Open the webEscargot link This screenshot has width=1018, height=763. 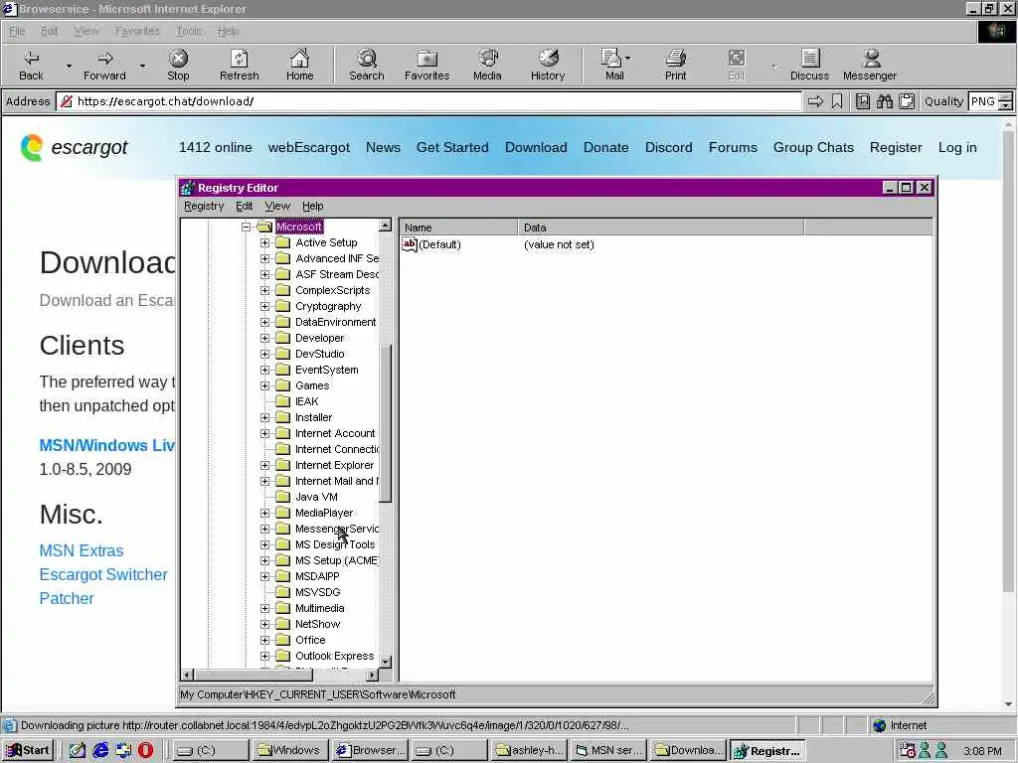[309, 147]
